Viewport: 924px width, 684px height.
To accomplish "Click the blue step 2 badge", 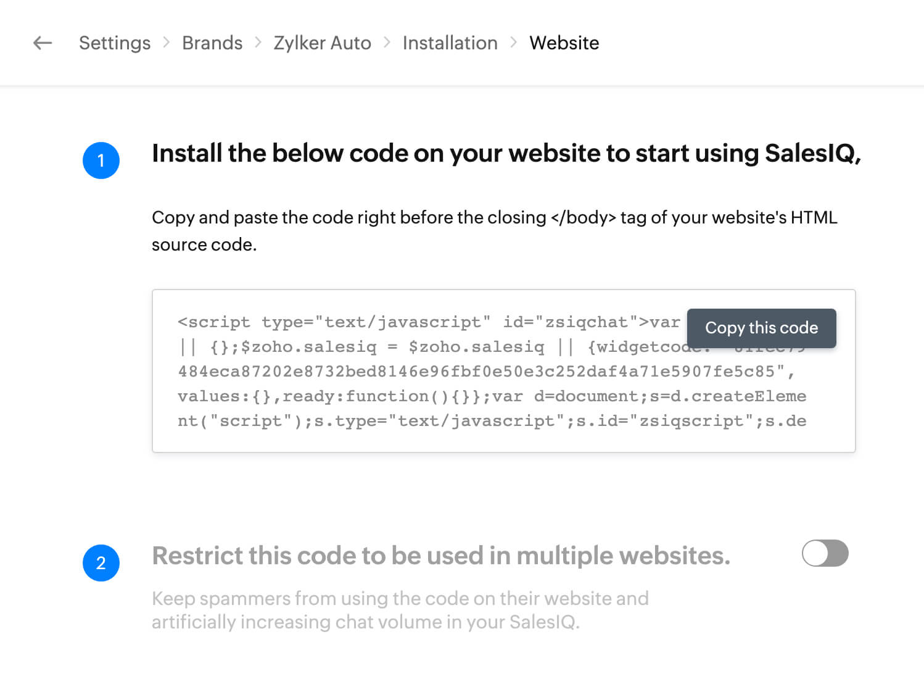I will (101, 563).
